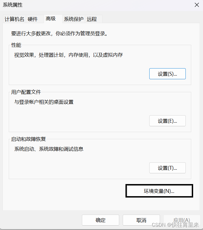Dismiss changes with 取消 button
This screenshot has width=203, height=230.
tap(141, 220)
